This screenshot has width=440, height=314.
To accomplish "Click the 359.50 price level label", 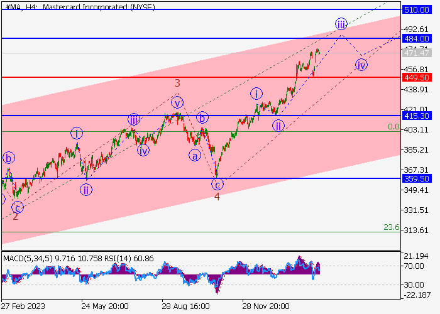I will tap(417, 178).
